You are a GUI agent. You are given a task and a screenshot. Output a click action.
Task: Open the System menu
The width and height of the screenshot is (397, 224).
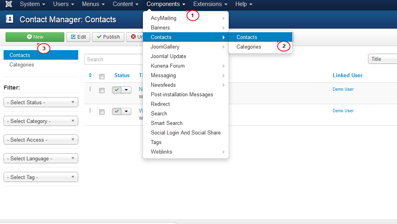33,4
